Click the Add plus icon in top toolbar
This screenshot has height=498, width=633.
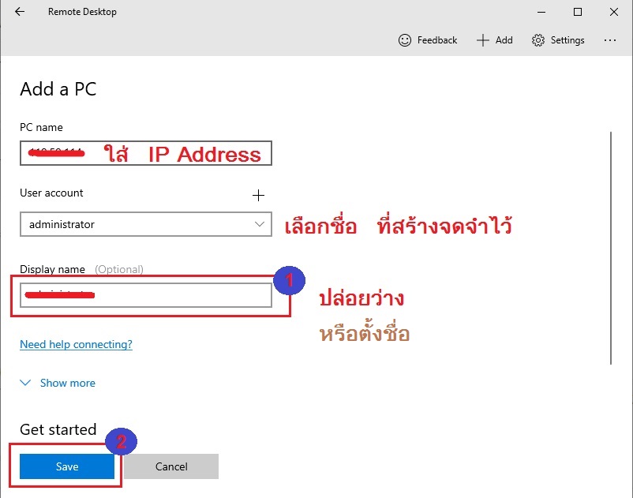(x=483, y=40)
